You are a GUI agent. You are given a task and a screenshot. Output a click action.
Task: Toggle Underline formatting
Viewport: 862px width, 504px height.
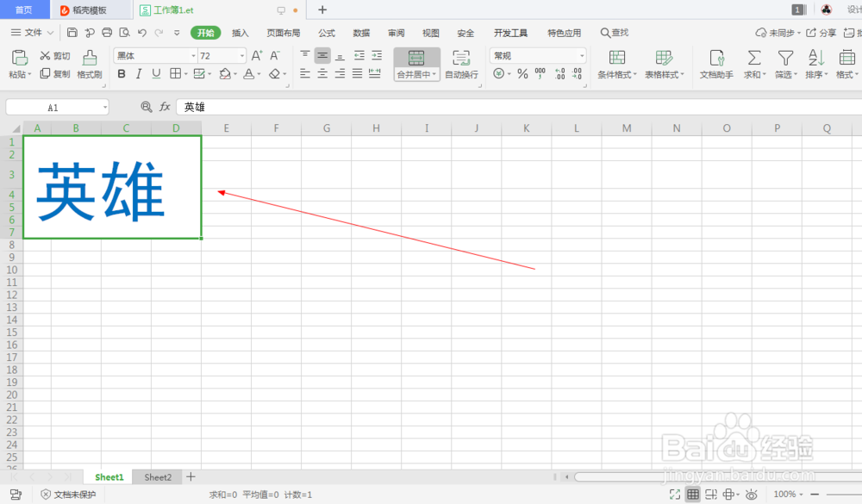tap(156, 73)
